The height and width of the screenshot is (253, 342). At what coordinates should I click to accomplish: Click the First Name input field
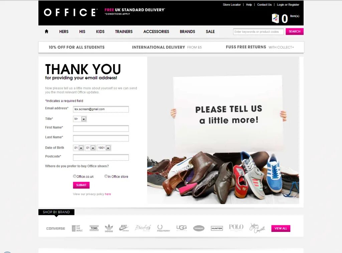(101, 128)
